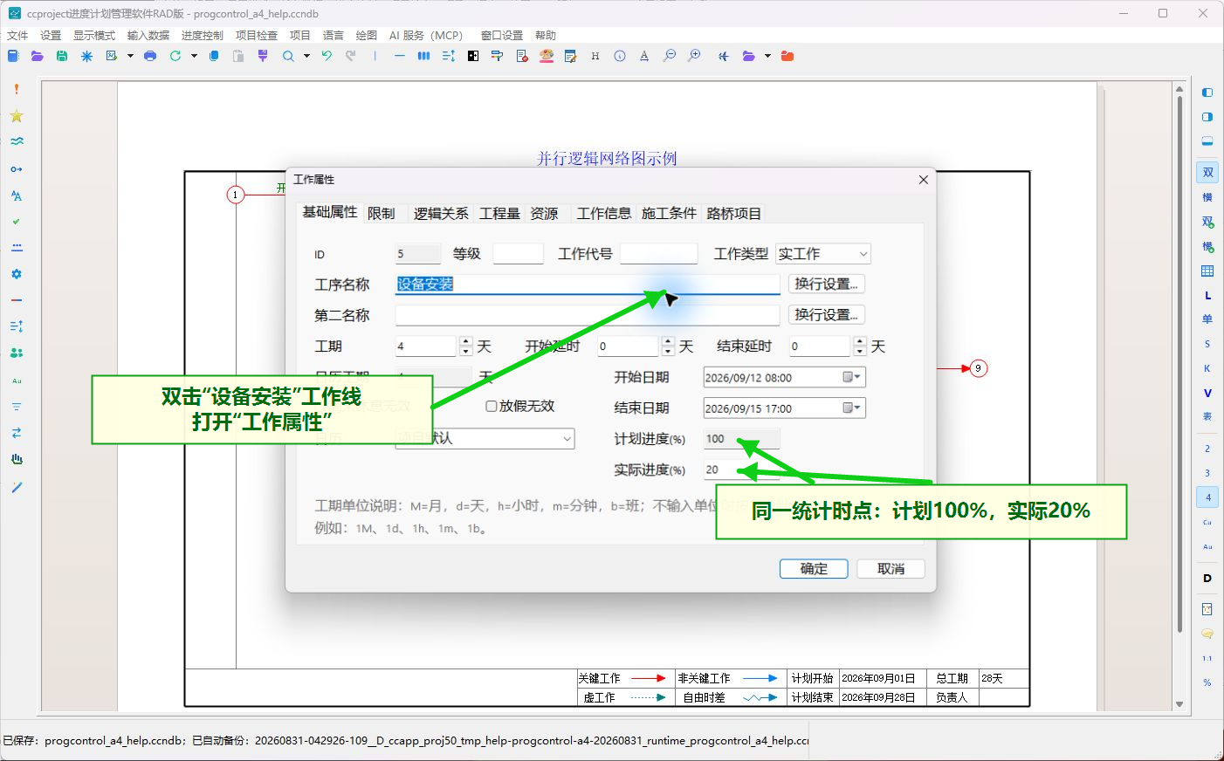Open the 结束日期 calendar dropdown
The width and height of the screenshot is (1224, 761).
click(852, 408)
